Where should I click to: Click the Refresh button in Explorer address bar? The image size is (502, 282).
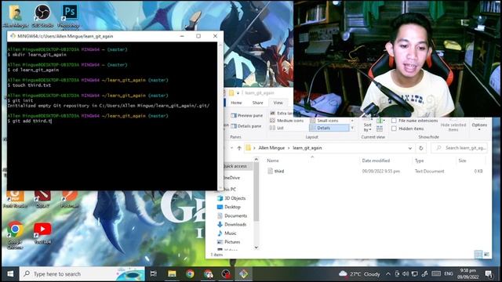click(x=421, y=148)
